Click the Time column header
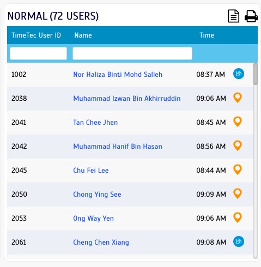The width and height of the screenshot is (261, 267). point(207,35)
